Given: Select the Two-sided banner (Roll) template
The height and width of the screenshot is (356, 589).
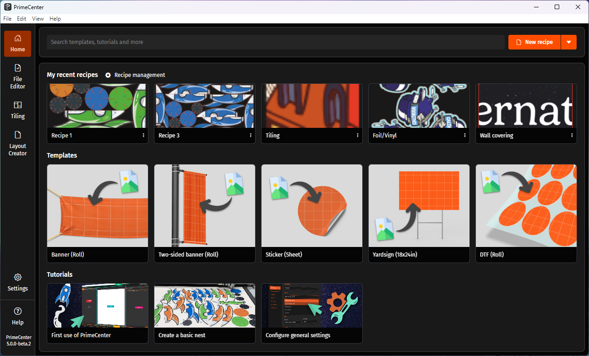Looking at the screenshot, I should click(x=205, y=214).
